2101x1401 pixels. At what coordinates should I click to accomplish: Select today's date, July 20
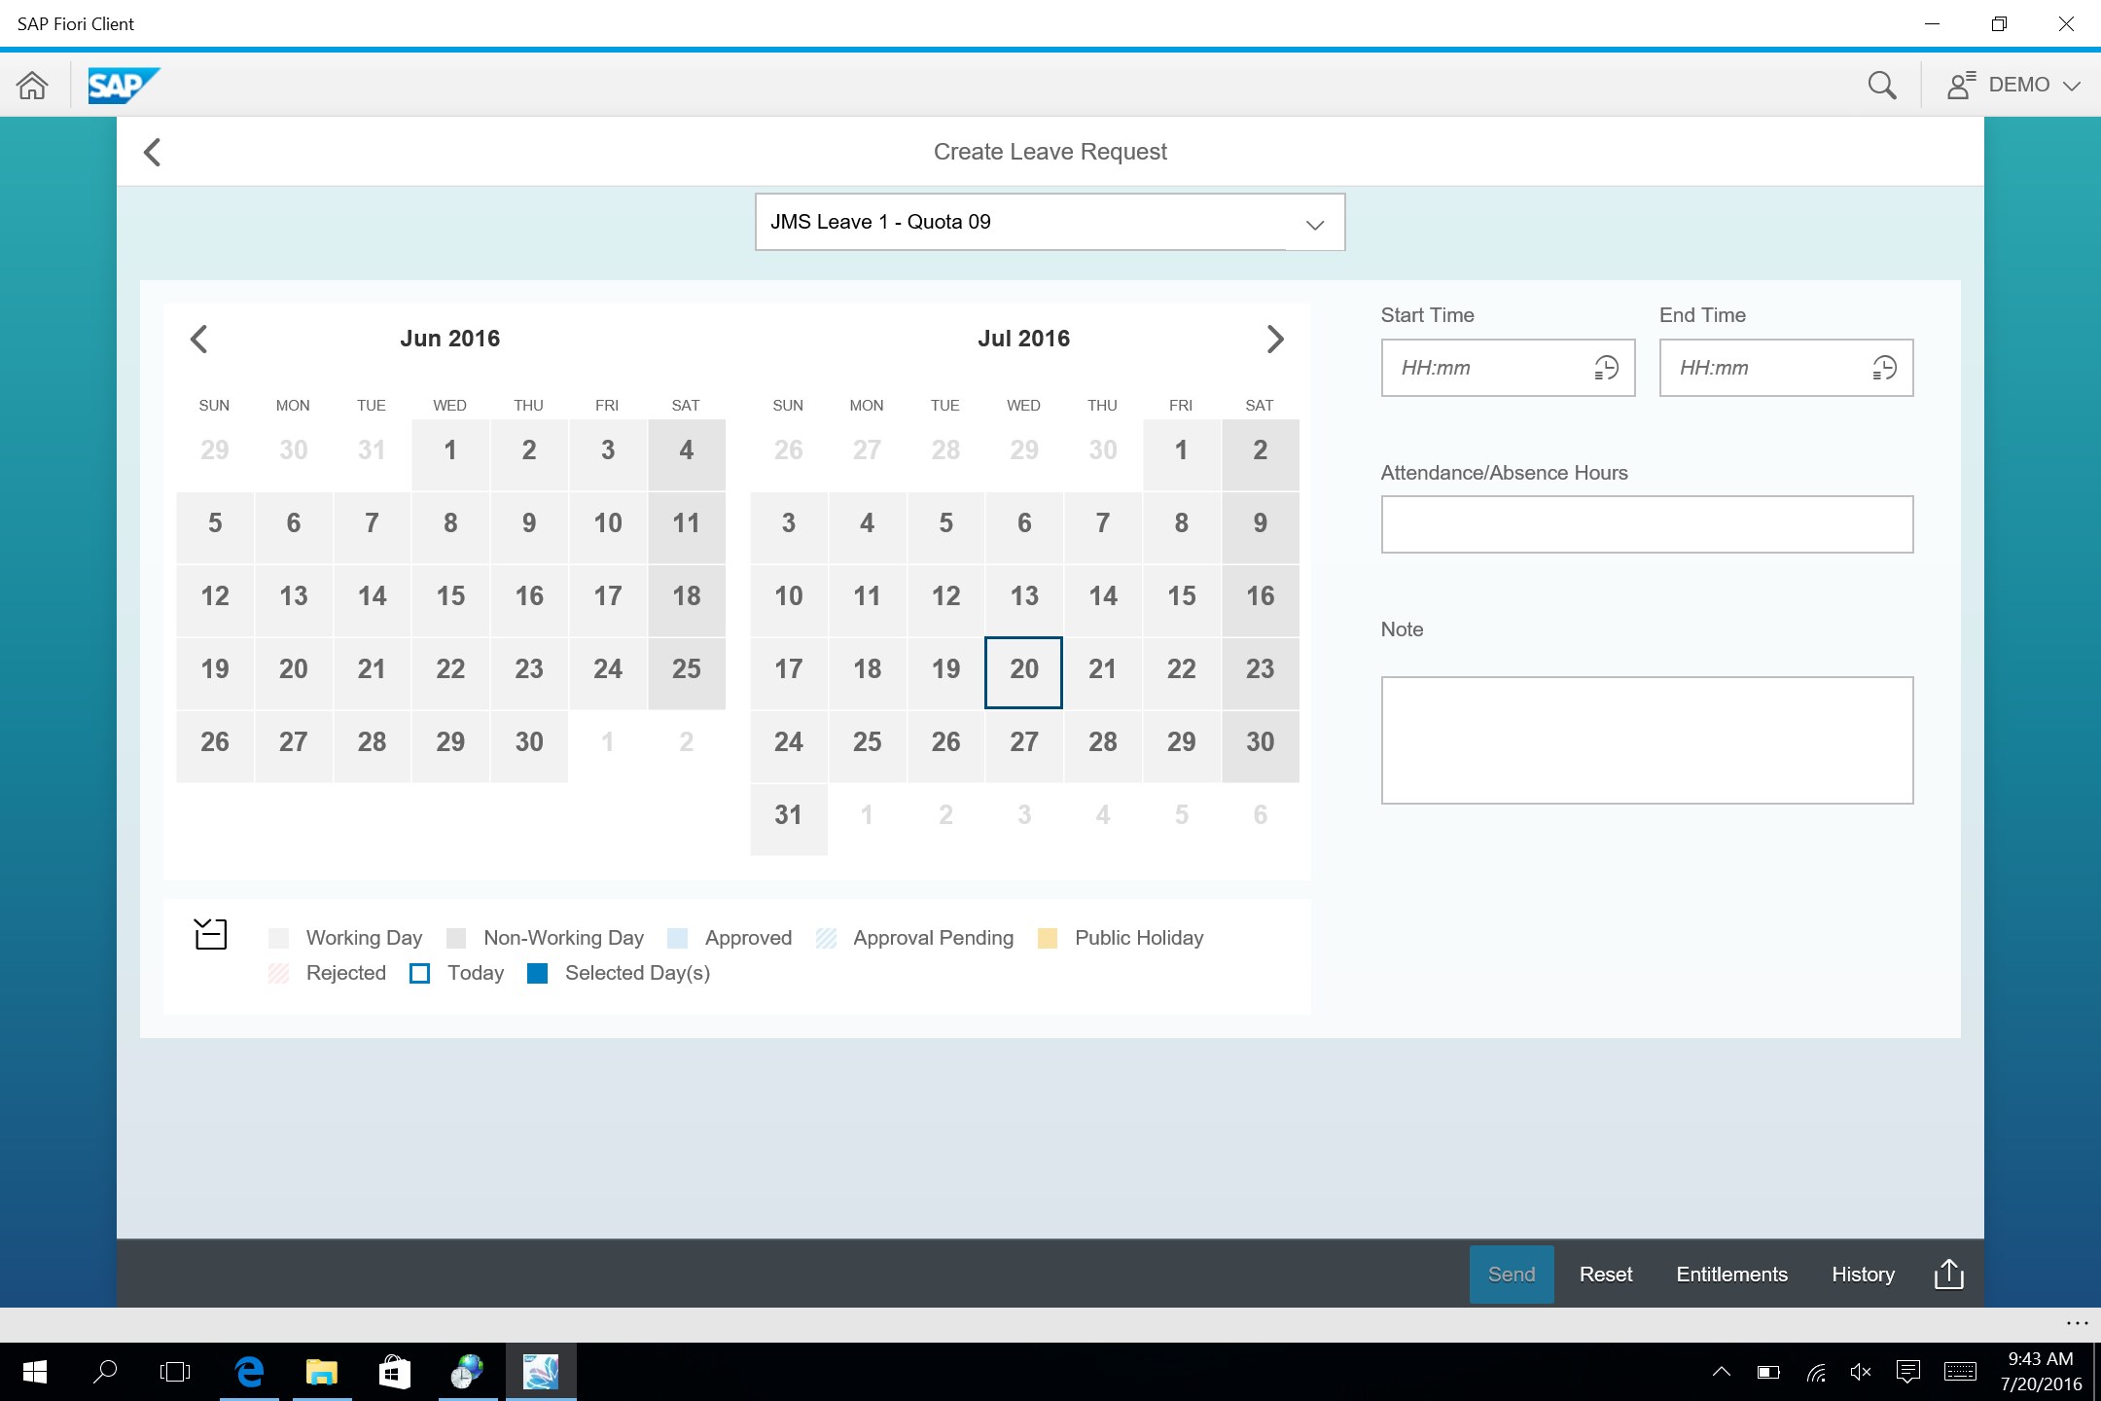(x=1023, y=669)
